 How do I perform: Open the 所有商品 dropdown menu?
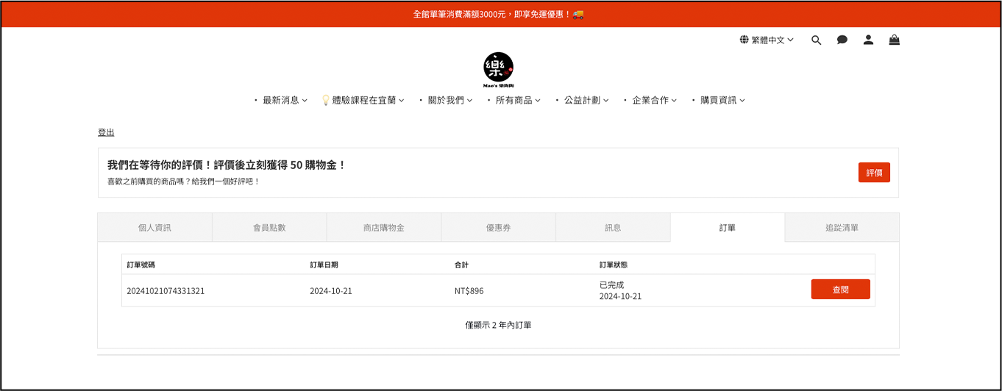click(514, 100)
